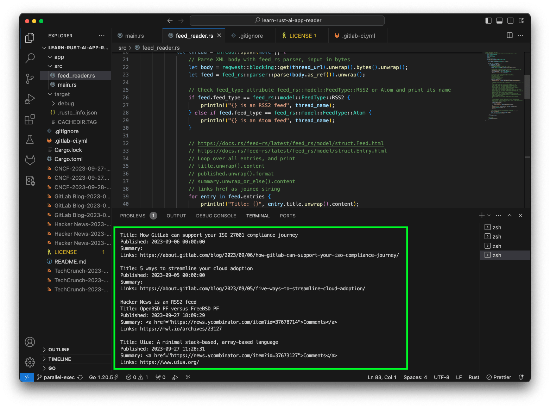Open the Explorer view in activity bar
Screen dimensions: 550x408
point(30,38)
